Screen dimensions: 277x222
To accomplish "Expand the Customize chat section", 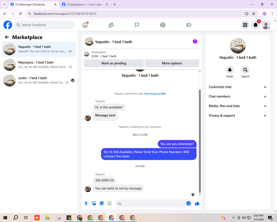I will 238,87.
